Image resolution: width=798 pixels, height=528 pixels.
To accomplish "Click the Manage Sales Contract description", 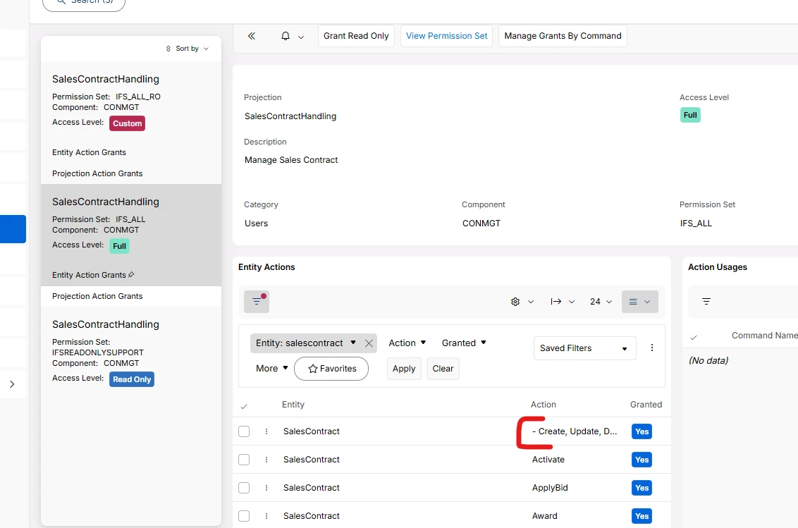I will click(x=291, y=160).
